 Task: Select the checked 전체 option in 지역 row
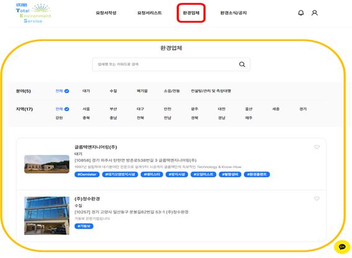pyautogui.click(x=62, y=109)
